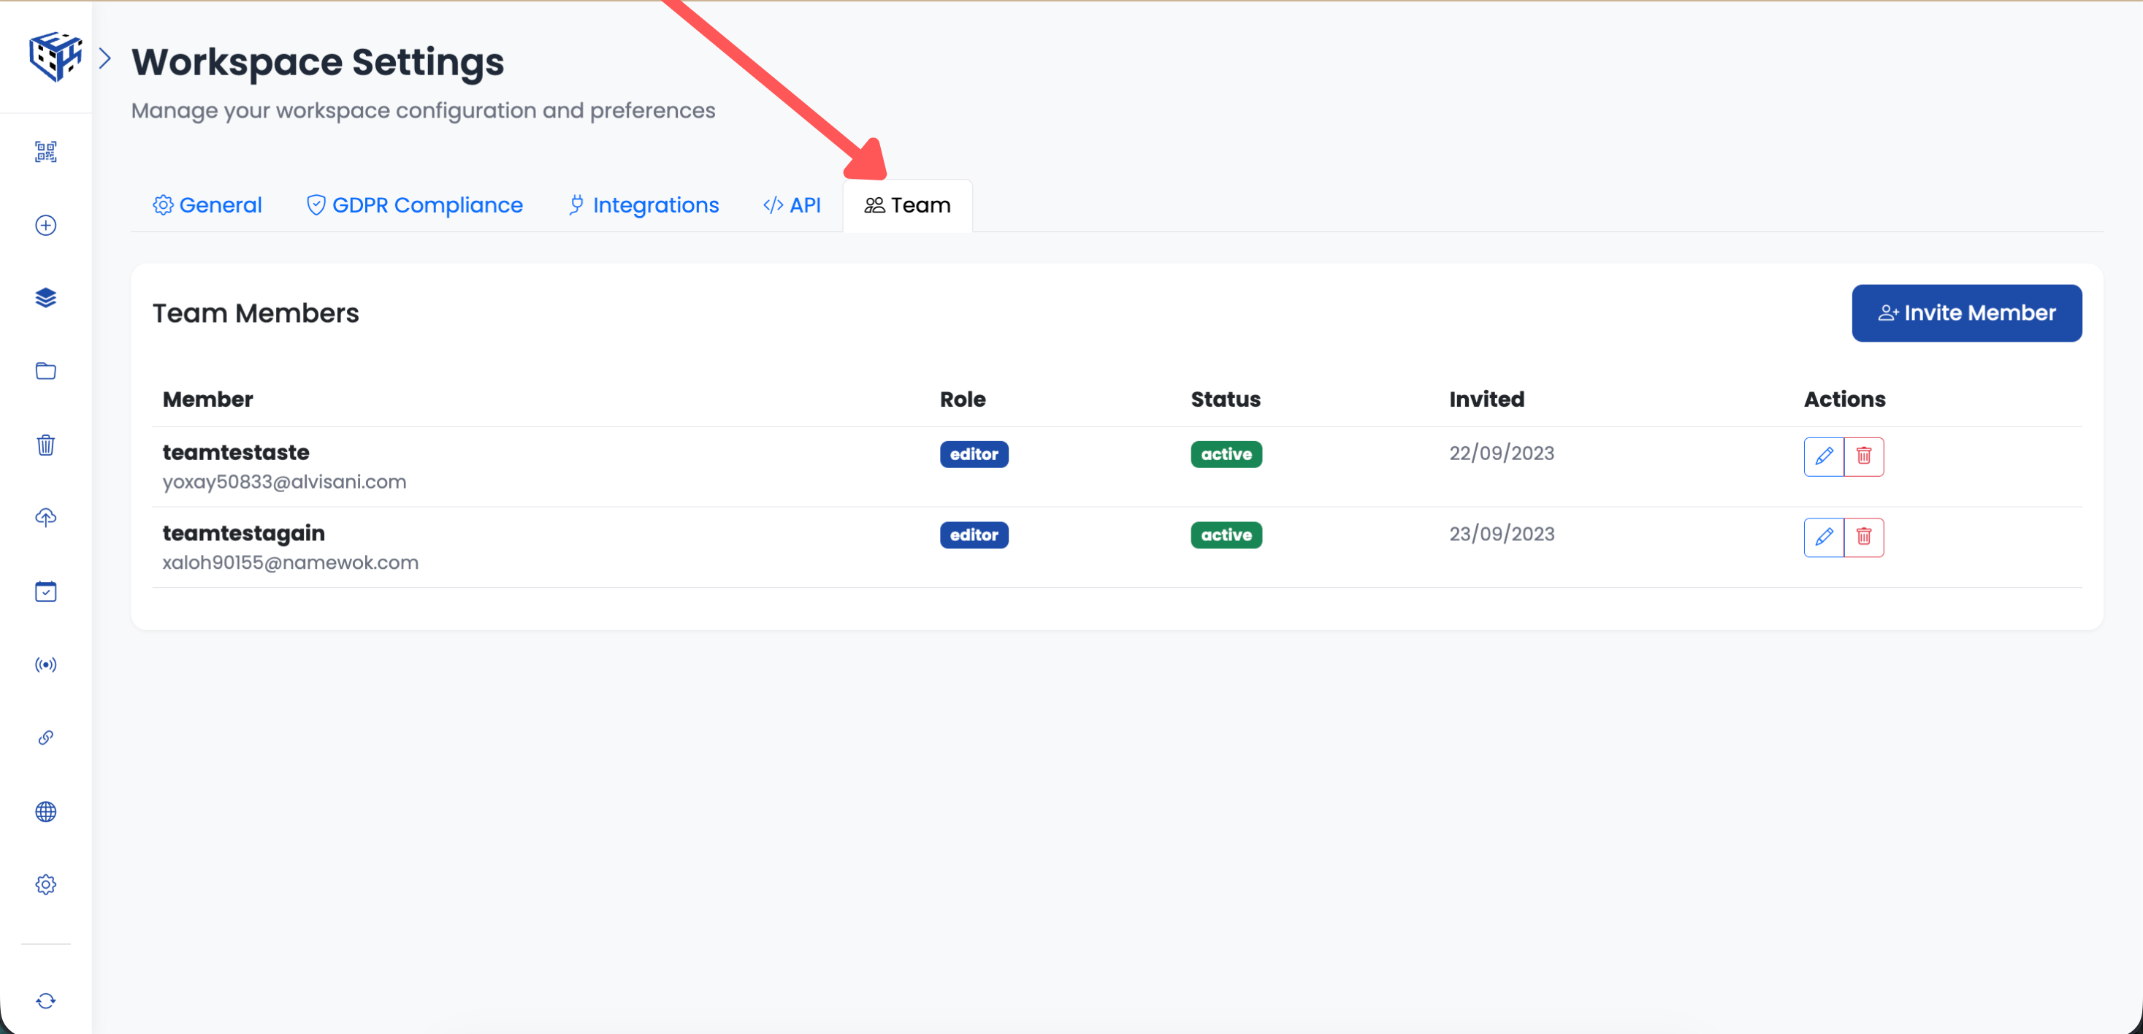Click the globe icon in sidebar
The width and height of the screenshot is (2143, 1034).
pos(46,812)
